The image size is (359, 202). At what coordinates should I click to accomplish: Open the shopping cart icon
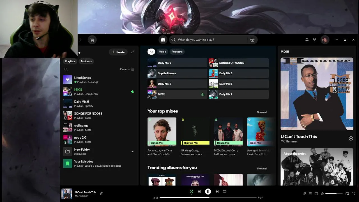[x=92, y=40]
